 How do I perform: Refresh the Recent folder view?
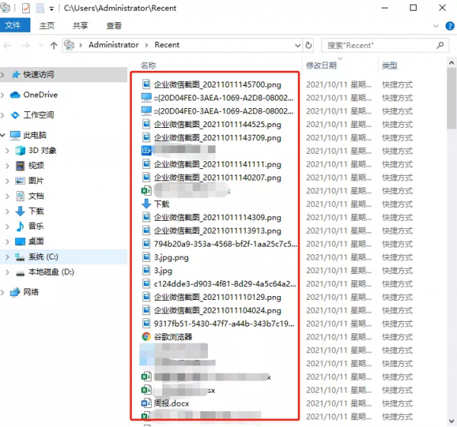point(308,46)
